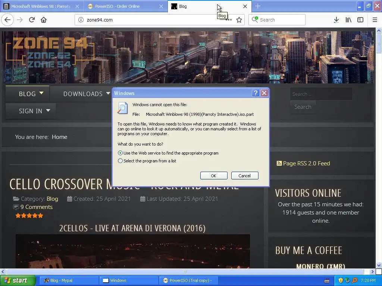The height and width of the screenshot is (286, 382).
Task: Switch to PowerISO (Trial copy) taskbar item
Action: pos(188,280)
